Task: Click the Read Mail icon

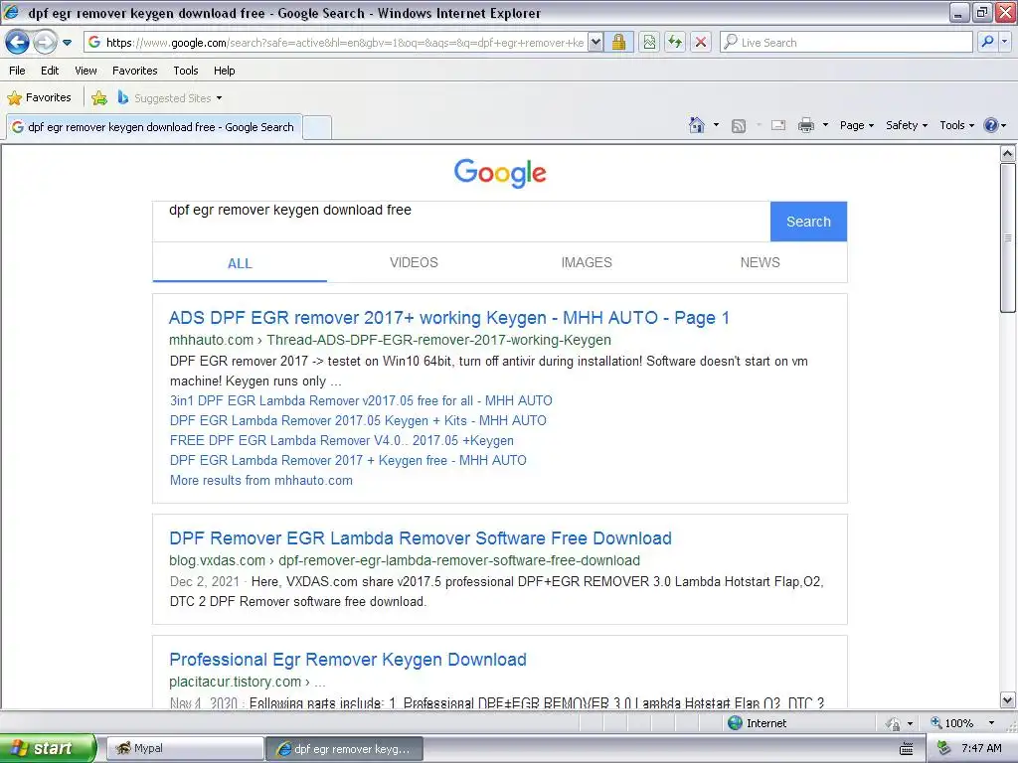Action: point(778,126)
